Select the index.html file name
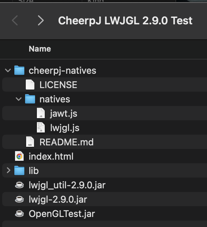 click(x=51, y=156)
